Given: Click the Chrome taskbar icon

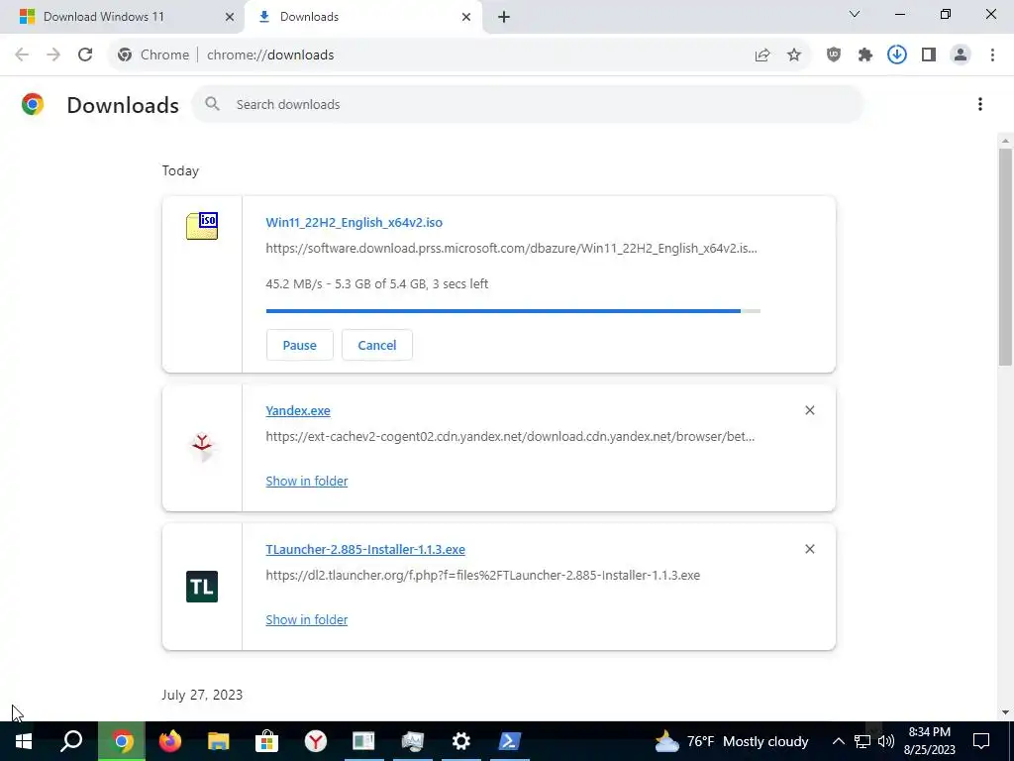Looking at the screenshot, I should 122,741.
